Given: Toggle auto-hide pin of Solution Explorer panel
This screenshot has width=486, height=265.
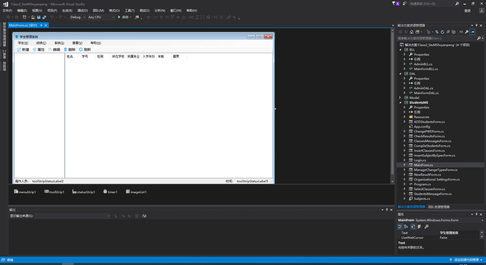Looking at the screenshot, I should 476,25.
